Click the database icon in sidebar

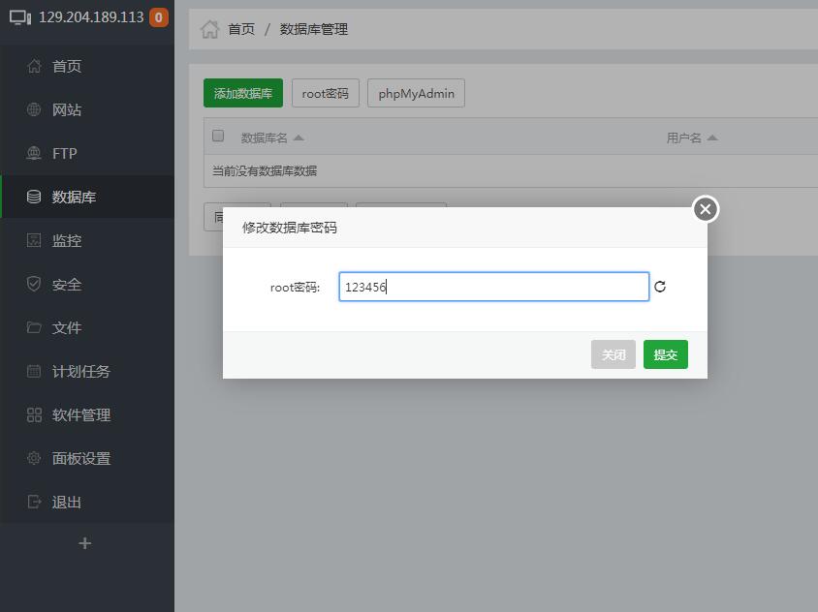(x=34, y=197)
